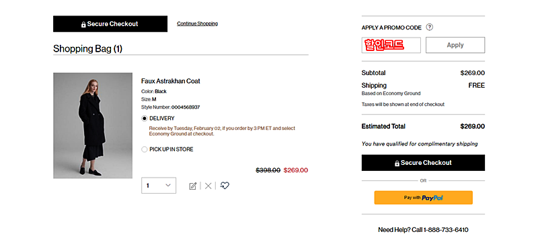Open the Faux Astrakhan Coat product image
The width and height of the screenshot is (538, 242).
tap(93, 125)
